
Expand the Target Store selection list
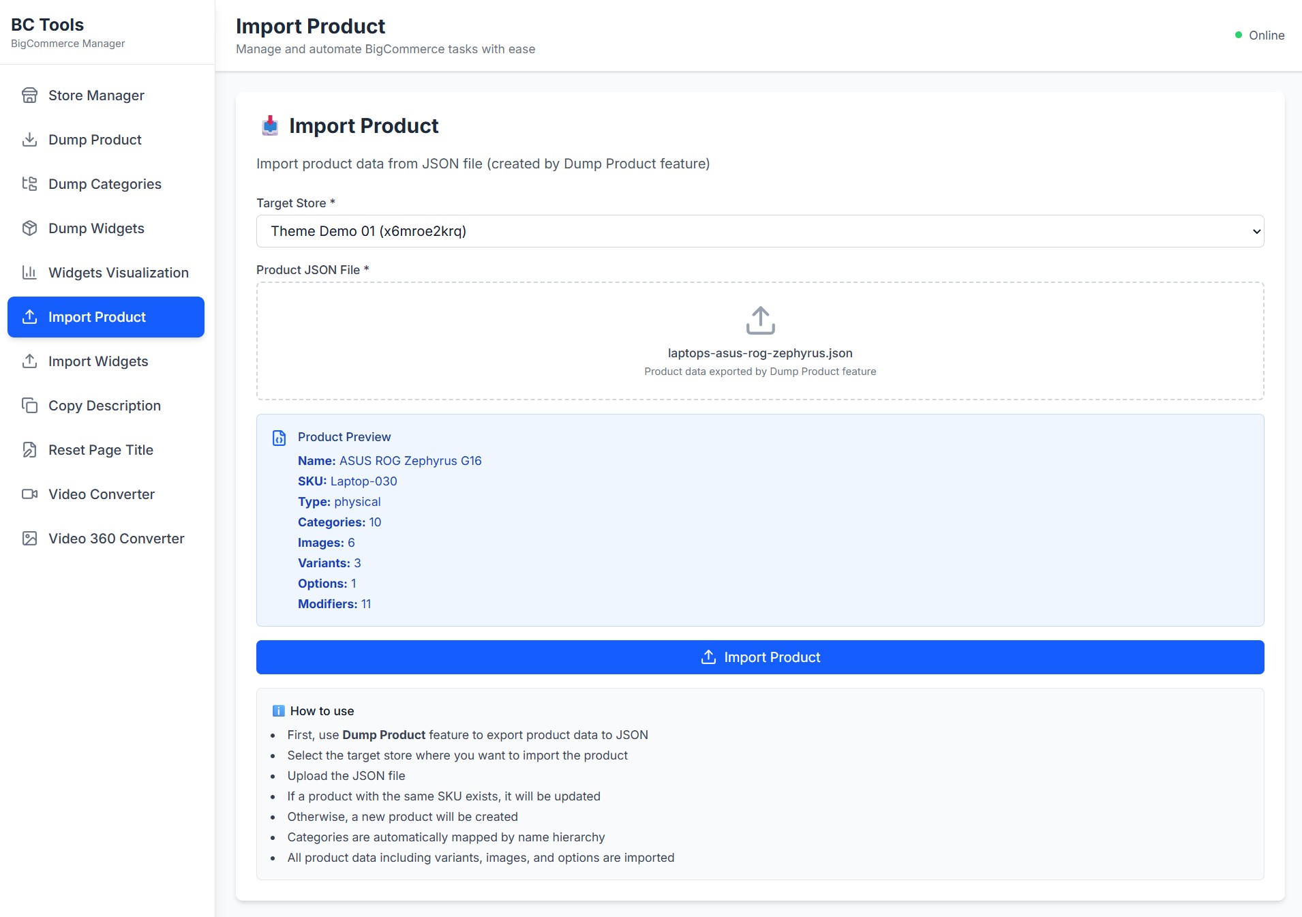1256,231
